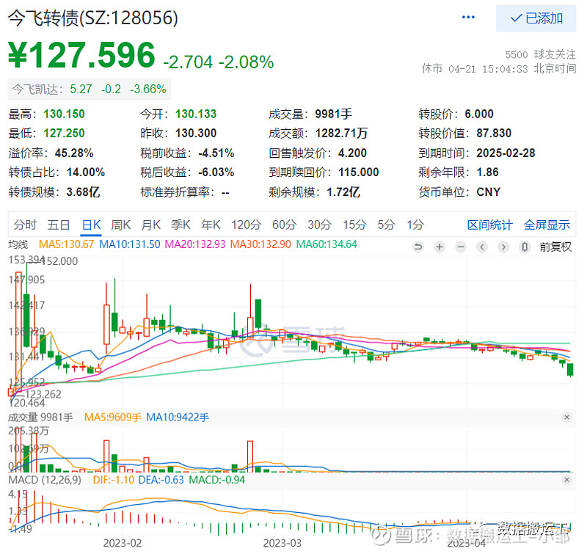Close the 成交量 volume panel
Screen dimensions: 587x554
(566, 418)
